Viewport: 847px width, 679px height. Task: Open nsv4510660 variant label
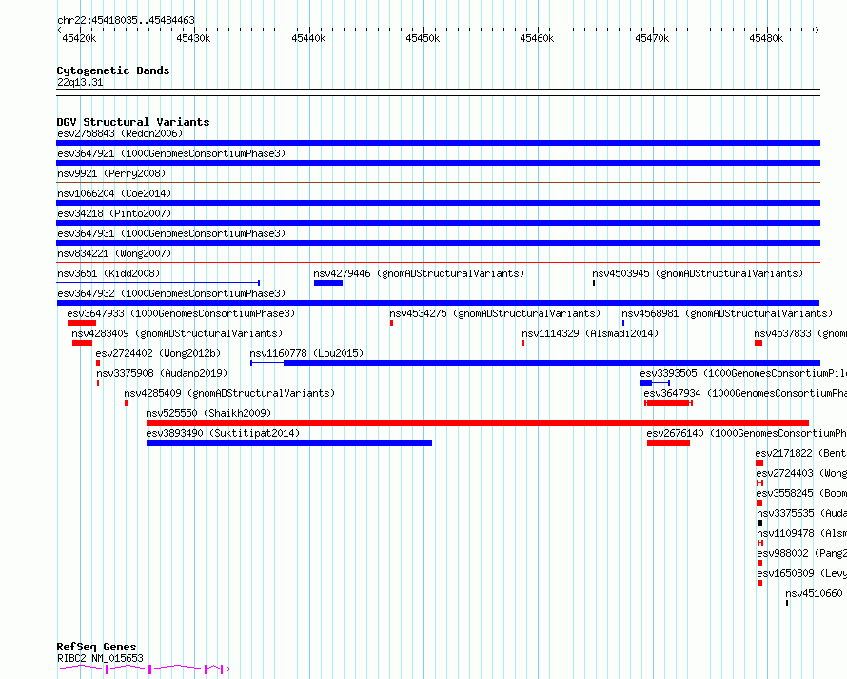[814, 593]
